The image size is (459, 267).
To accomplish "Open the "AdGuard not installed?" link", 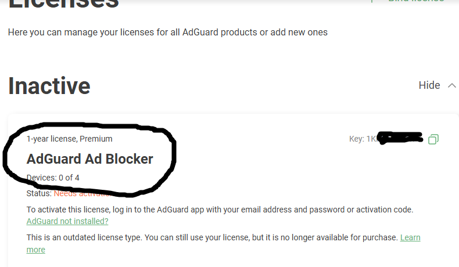I will point(67,221).
